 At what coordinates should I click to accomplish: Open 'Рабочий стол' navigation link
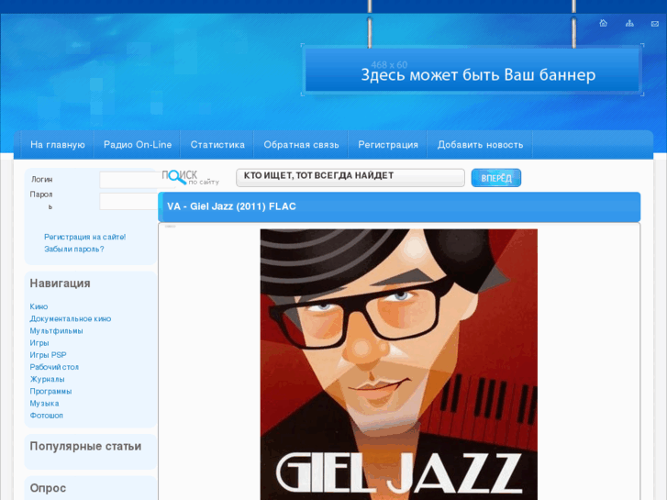(x=54, y=367)
